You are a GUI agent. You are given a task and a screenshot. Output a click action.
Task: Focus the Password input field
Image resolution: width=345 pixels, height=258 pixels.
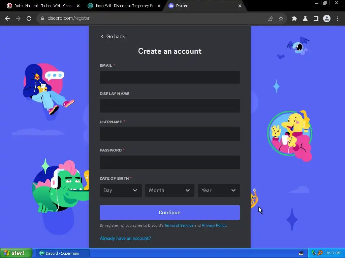(x=170, y=162)
